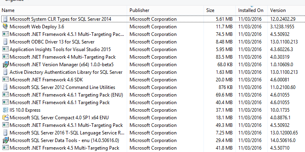Sort by the Version column header
Viewport: 305px width, 152px height.
coord(278,10)
